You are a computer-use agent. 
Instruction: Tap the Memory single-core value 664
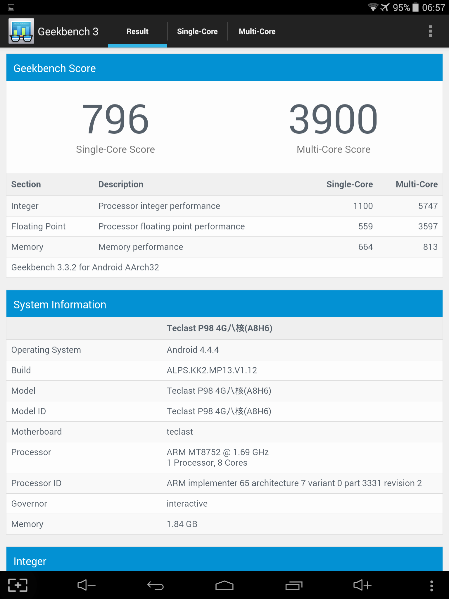click(x=366, y=247)
